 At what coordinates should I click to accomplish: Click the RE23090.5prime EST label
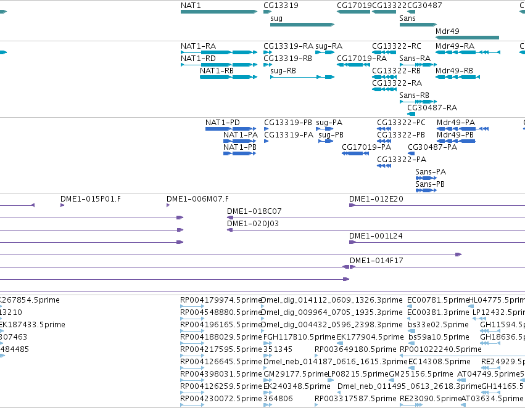(431, 399)
